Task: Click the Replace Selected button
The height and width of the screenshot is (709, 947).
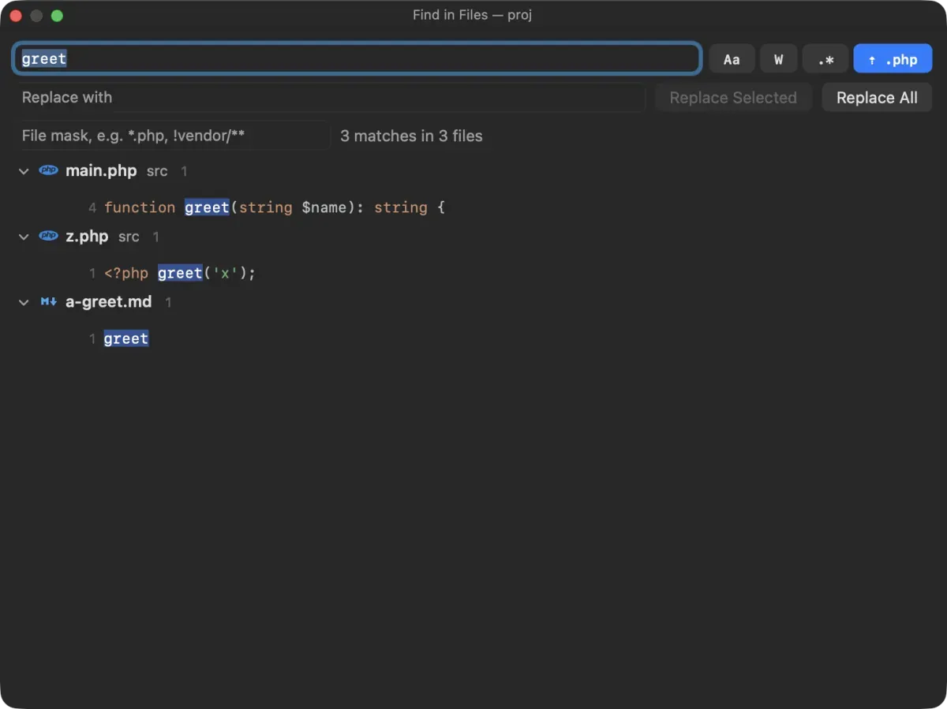Action: [x=733, y=98]
